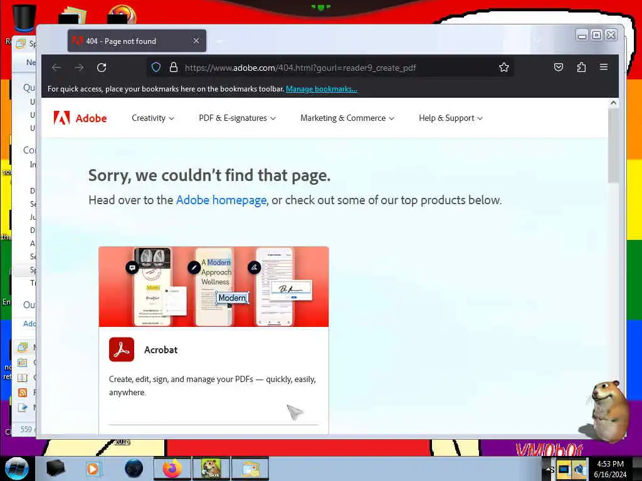Image resolution: width=642 pixels, height=481 pixels.
Task: Select the 404 - Page not found tab
Action: (x=137, y=41)
